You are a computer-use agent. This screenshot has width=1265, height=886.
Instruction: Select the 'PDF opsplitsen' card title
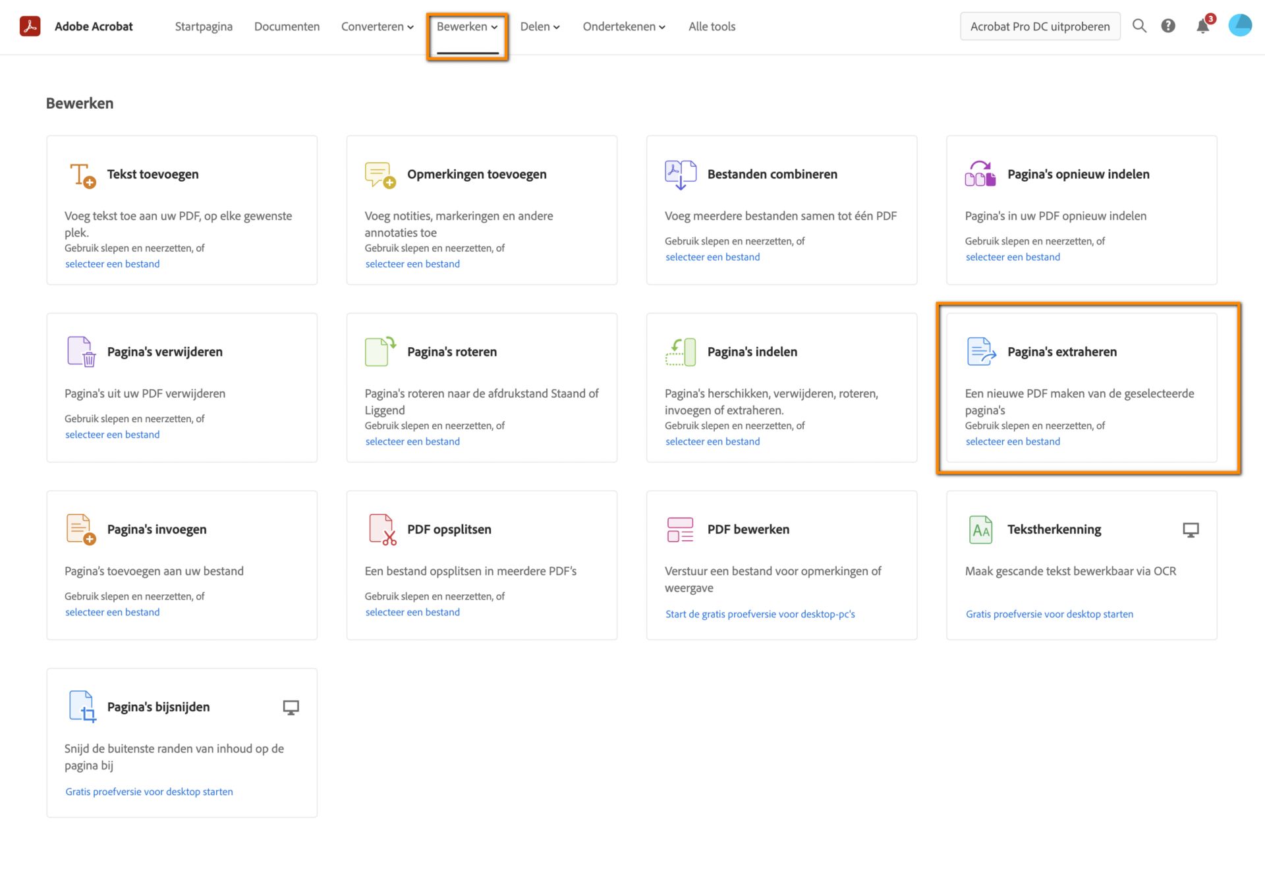click(x=449, y=530)
